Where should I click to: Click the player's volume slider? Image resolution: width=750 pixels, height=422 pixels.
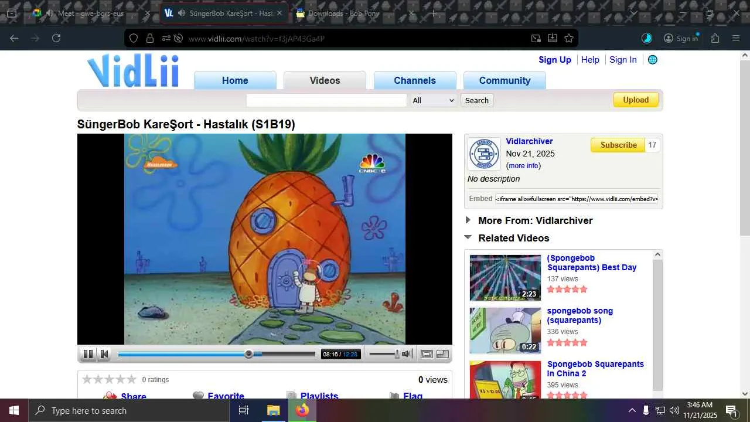[384, 354]
